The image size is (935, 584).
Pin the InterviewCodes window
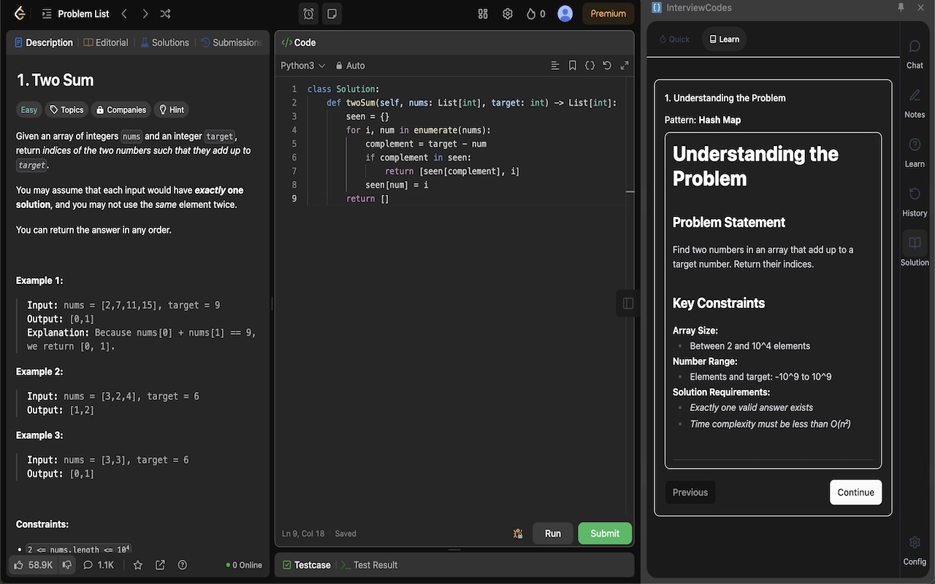[x=901, y=7]
